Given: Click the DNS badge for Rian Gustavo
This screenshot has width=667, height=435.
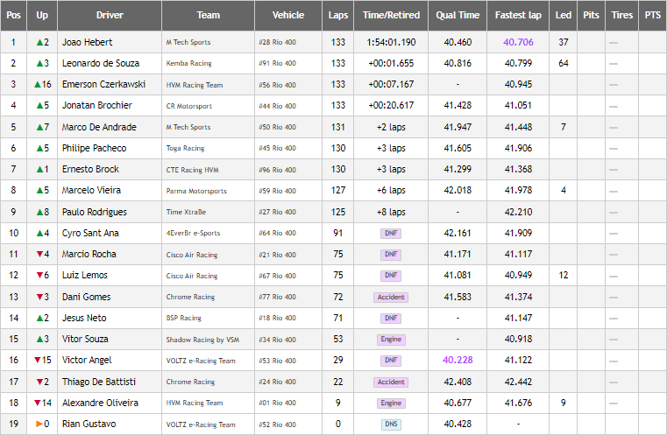Looking at the screenshot, I should [391, 424].
